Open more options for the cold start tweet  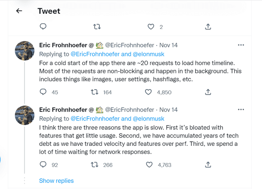pyautogui.click(x=241, y=45)
